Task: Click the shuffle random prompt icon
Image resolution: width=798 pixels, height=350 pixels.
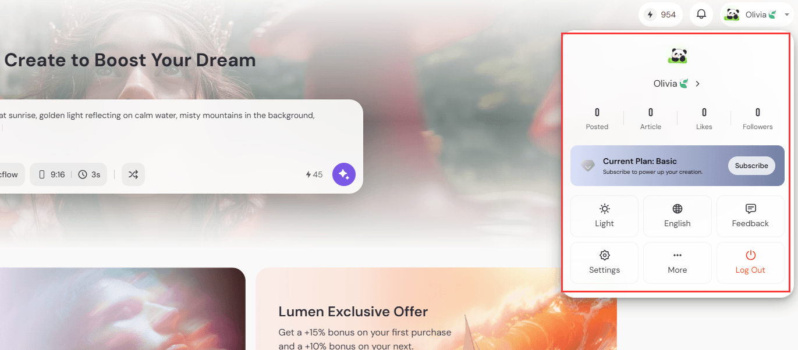Action: pos(133,174)
